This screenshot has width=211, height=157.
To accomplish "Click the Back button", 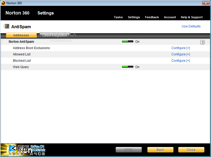I will pos(160,150).
